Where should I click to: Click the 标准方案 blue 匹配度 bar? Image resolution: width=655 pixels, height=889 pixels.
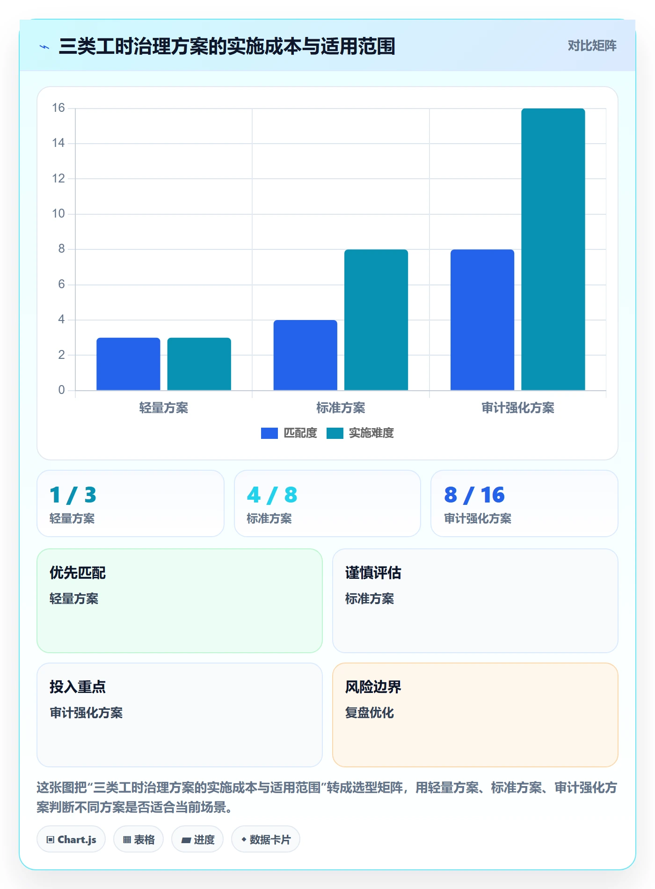point(306,355)
